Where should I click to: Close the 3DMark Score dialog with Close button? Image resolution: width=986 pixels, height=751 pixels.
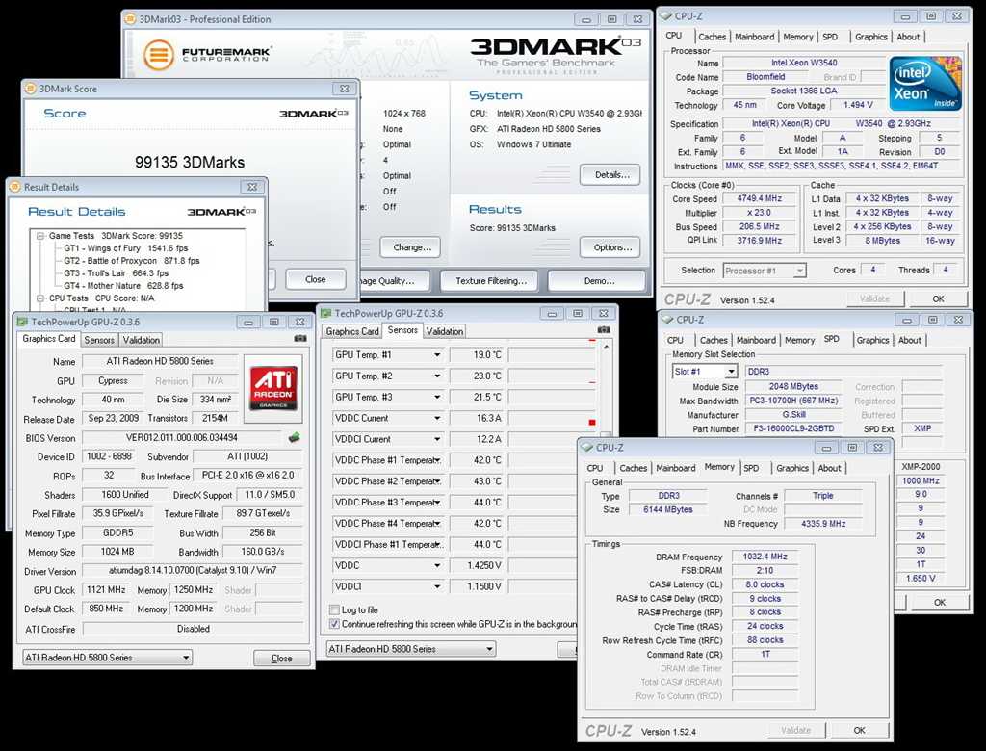point(316,279)
